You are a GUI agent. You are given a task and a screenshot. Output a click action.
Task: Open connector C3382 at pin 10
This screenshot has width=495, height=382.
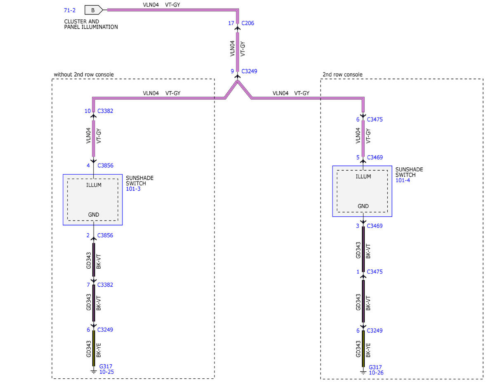pos(105,111)
